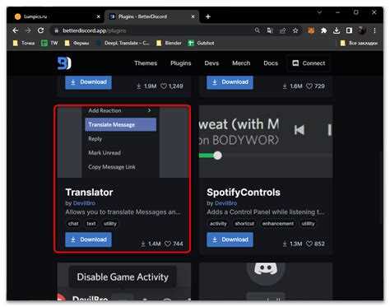
Task: Click the Translator plugin title
Action: point(89,193)
